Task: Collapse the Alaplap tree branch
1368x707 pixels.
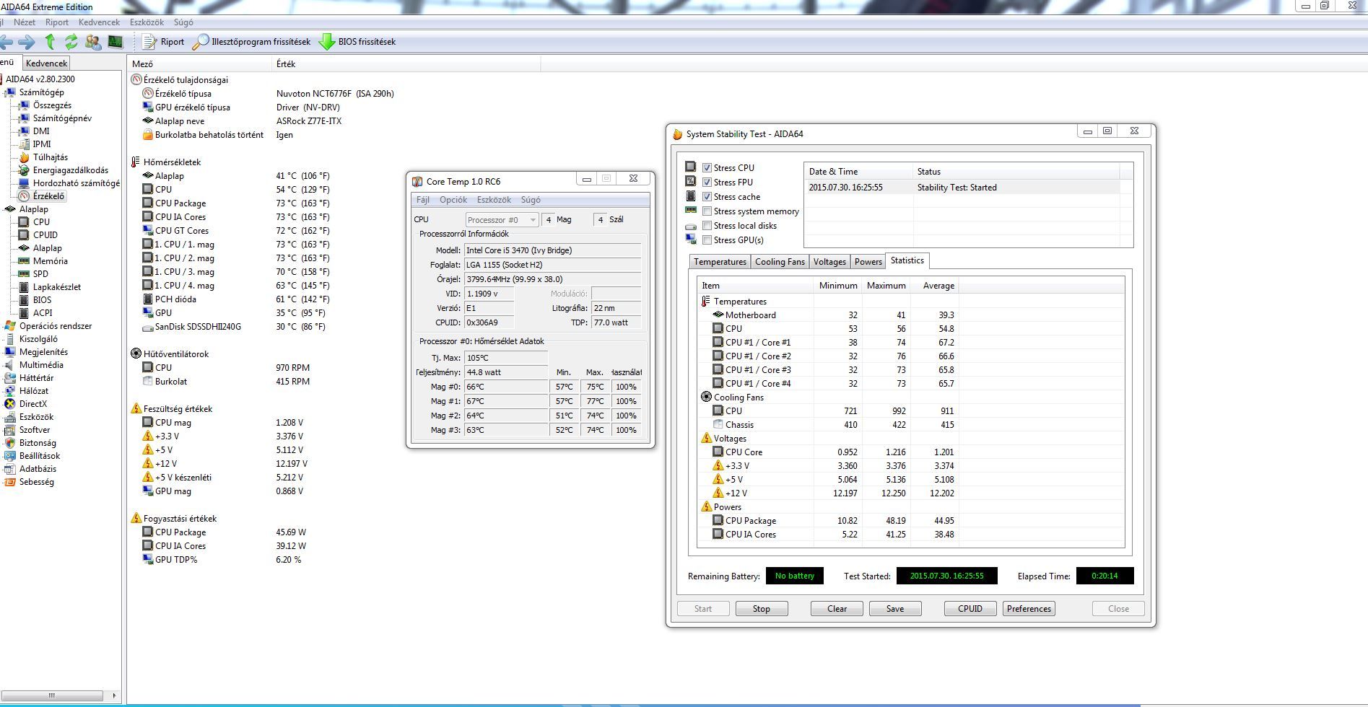Action: pos(4,209)
